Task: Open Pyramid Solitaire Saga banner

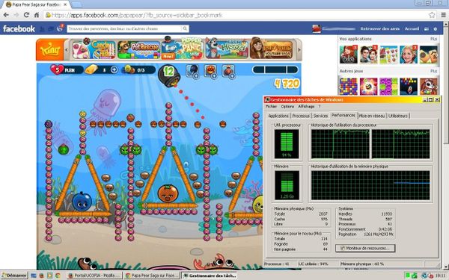Action: point(272,49)
